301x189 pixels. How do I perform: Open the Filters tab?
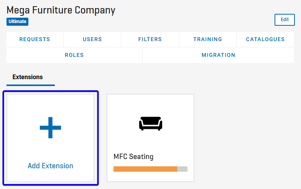click(150, 40)
